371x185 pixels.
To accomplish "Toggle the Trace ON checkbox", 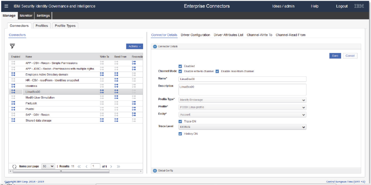I will [180, 121].
